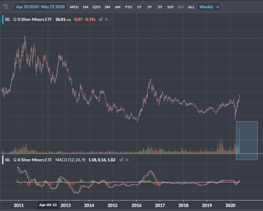Choose the 3M period
Image resolution: width=263 pixels, height=211 pixels.
[107, 7]
